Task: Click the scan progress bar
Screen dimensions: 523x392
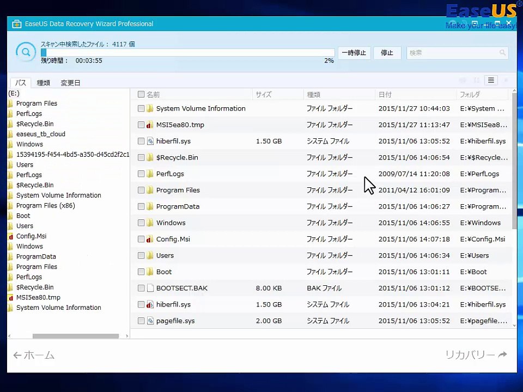Action: point(188,52)
